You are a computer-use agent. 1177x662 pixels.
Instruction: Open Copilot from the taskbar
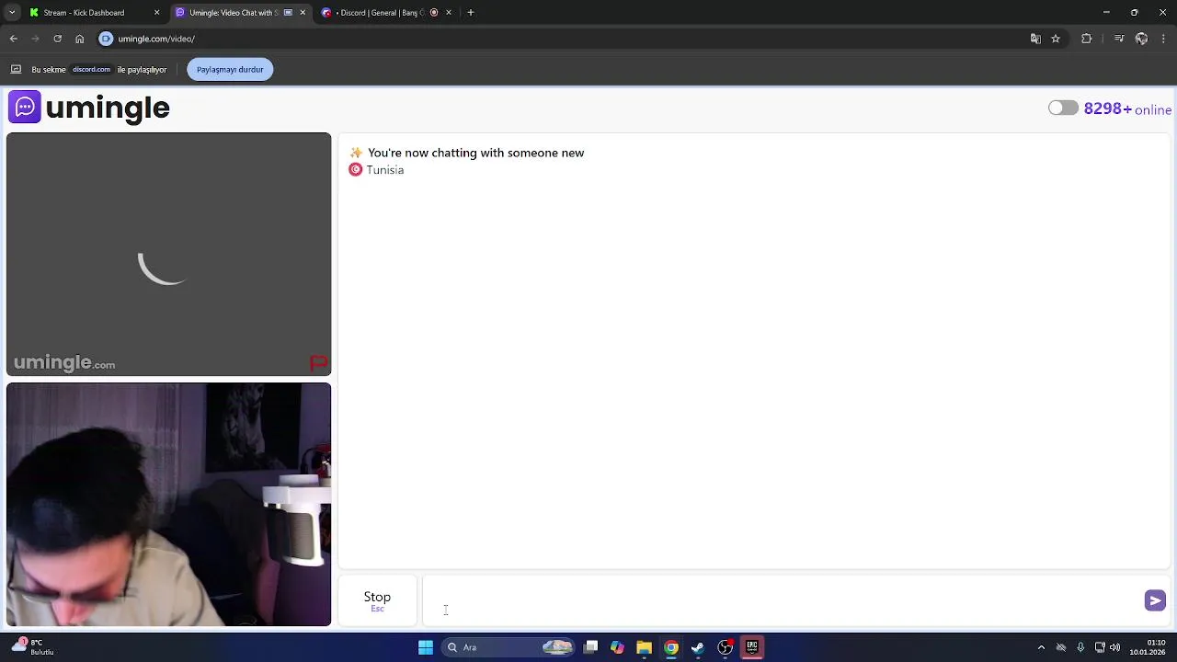617,647
